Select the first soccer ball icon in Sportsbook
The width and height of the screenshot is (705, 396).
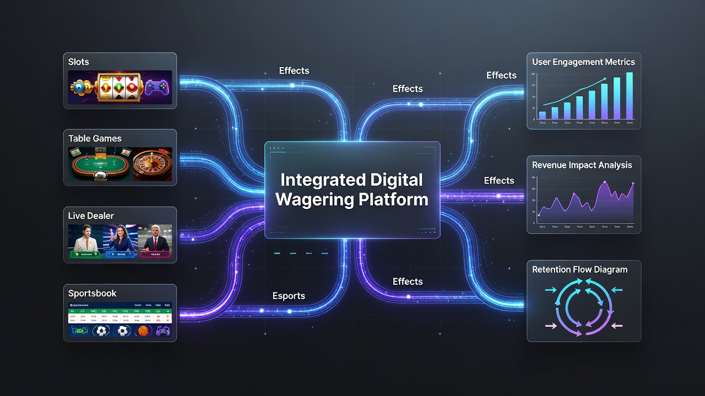(100, 331)
